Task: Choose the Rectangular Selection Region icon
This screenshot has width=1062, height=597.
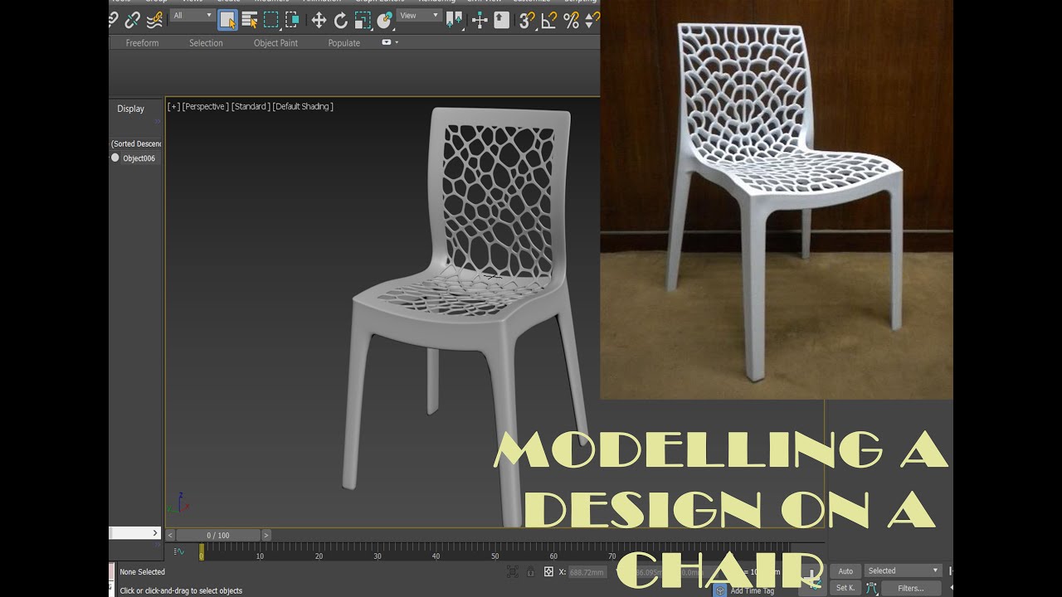Action: [x=270, y=21]
